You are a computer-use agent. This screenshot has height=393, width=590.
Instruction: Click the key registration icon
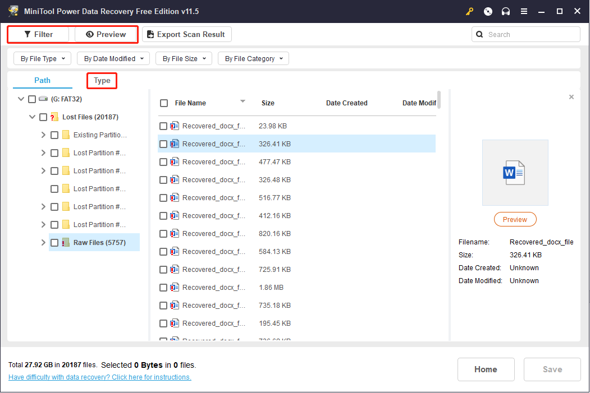pyautogui.click(x=469, y=11)
